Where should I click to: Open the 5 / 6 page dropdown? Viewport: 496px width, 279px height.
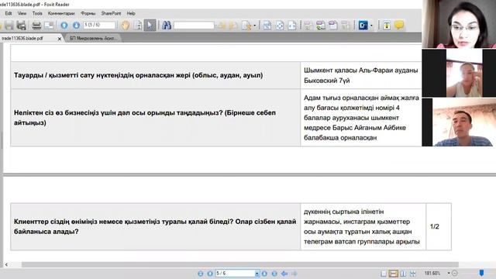pyautogui.click(x=257, y=274)
